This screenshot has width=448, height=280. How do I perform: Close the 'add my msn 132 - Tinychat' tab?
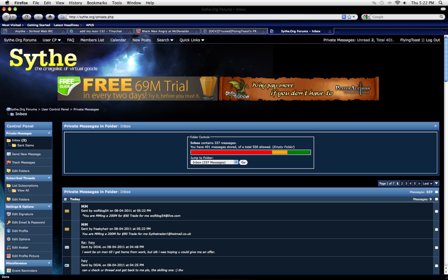point(129,31)
